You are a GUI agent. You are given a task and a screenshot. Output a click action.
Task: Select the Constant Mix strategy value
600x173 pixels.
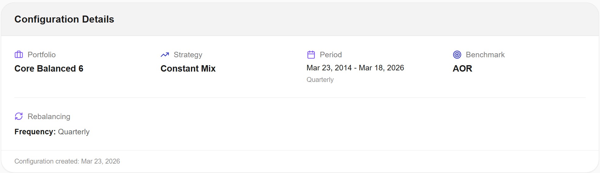click(x=188, y=69)
